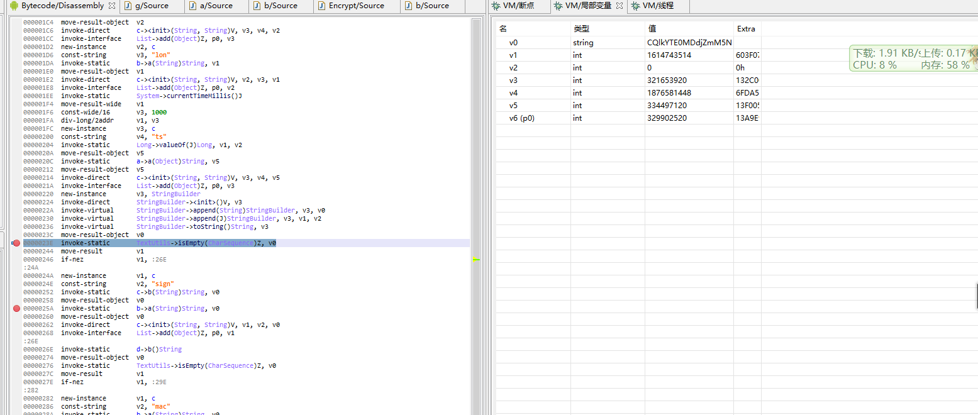Sort variables by the 类型 column header

tap(581, 29)
